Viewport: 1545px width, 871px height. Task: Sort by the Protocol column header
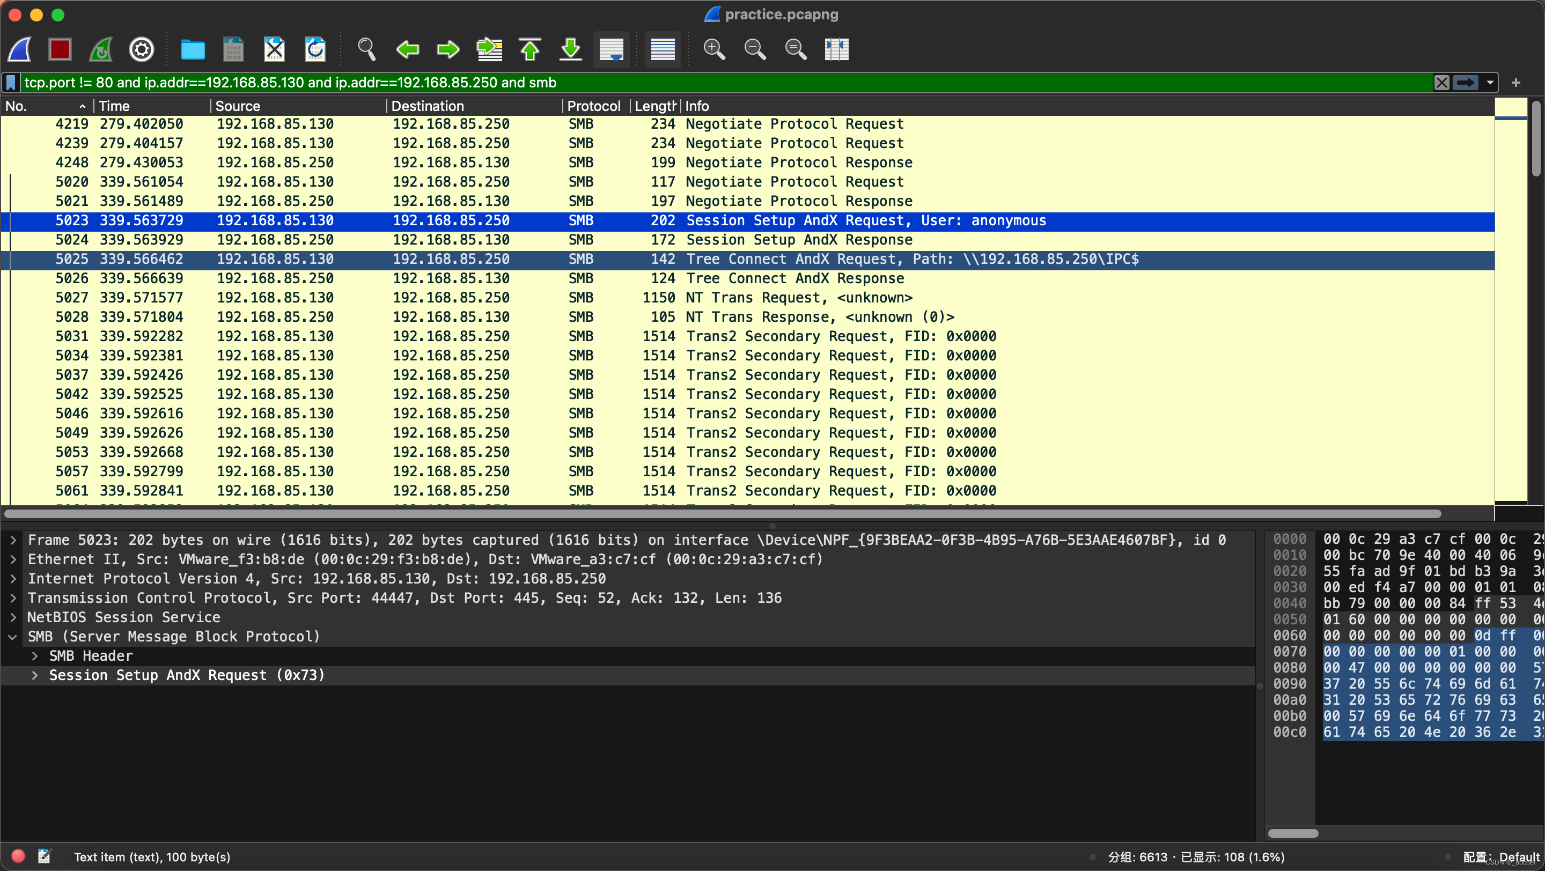593,106
